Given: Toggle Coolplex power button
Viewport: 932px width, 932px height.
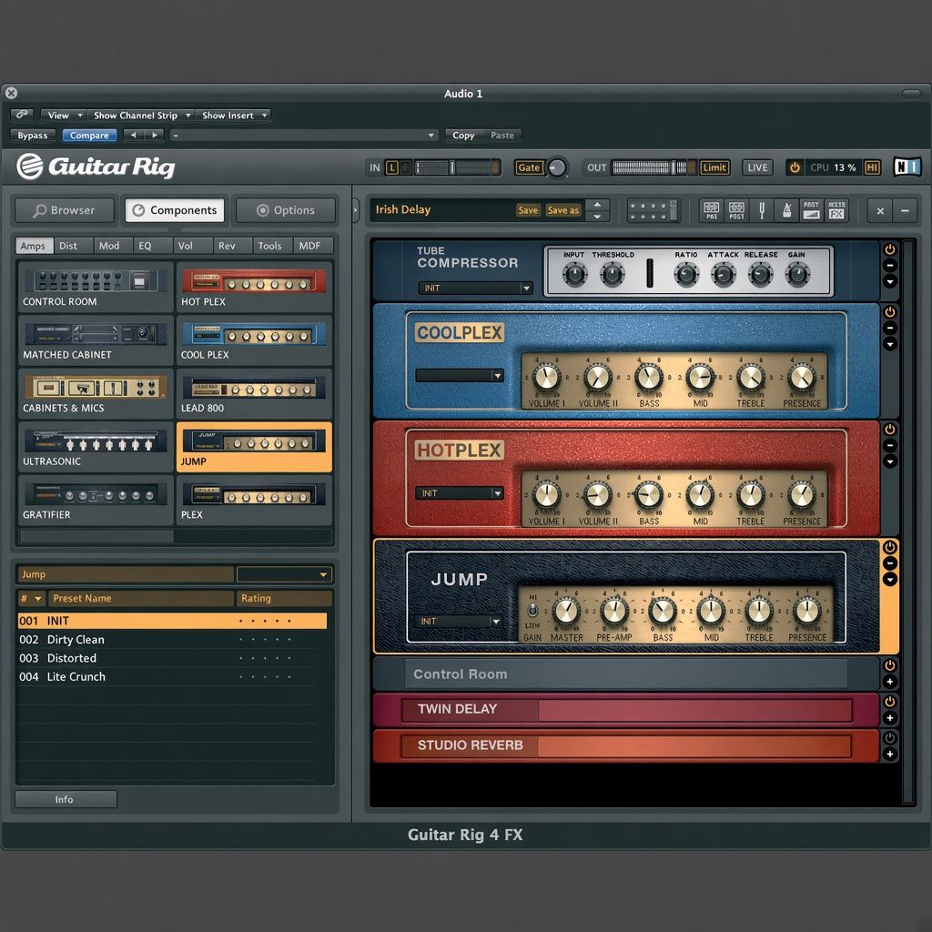Looking at the screenshot, I should coord(890,311).
